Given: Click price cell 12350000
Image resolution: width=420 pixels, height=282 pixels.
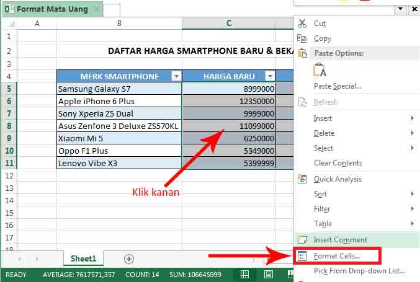Looking at the screenshot, I should pos(229,101).
